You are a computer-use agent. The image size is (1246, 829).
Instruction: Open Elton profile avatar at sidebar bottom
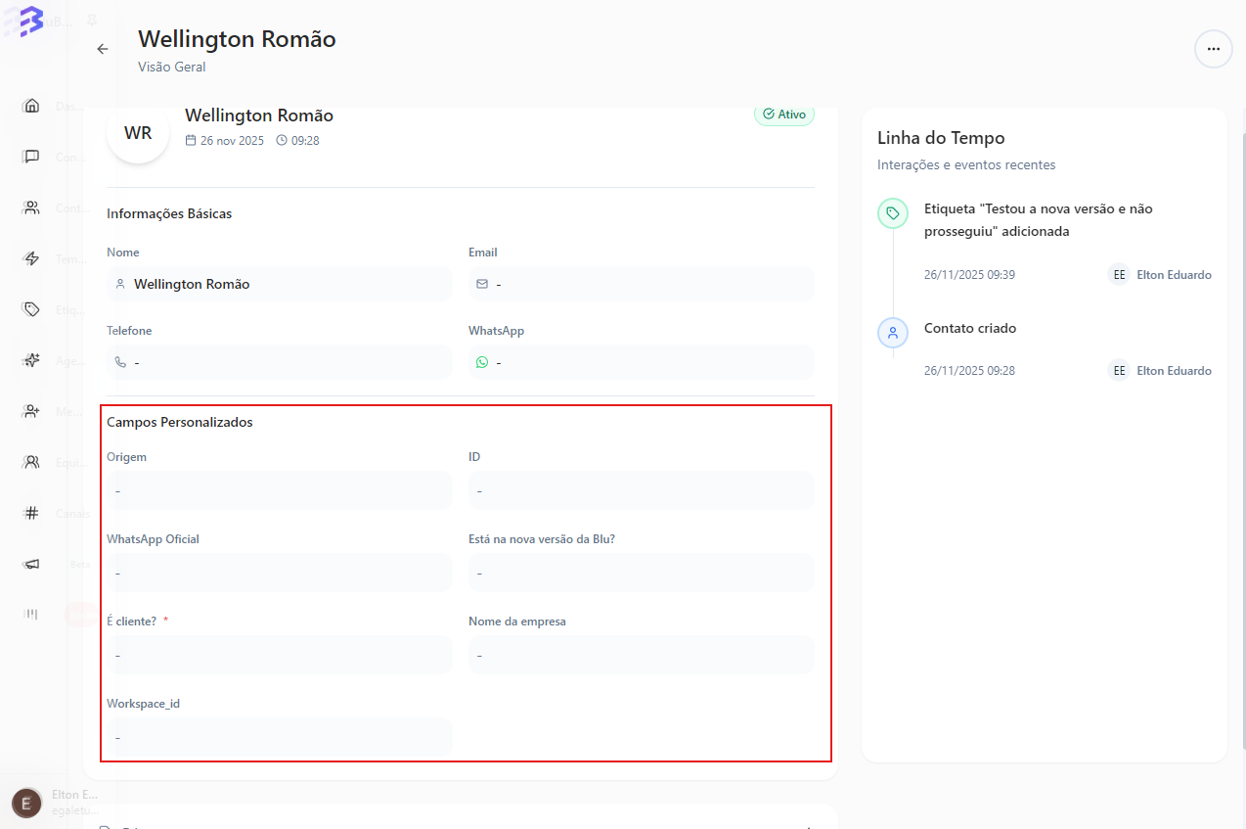26,804
